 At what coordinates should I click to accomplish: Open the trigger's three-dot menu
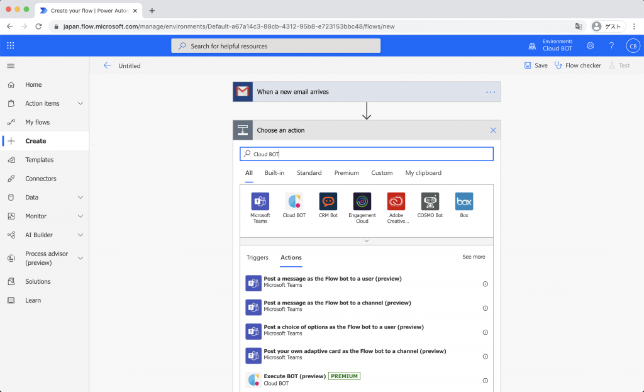pos(491,92)
